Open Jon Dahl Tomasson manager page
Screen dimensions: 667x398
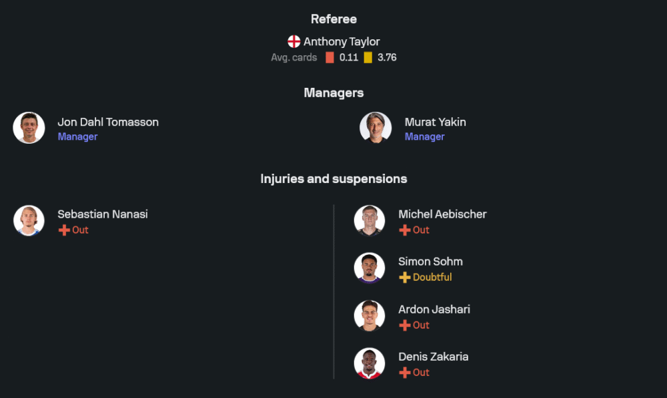click(x=108, y=122)
